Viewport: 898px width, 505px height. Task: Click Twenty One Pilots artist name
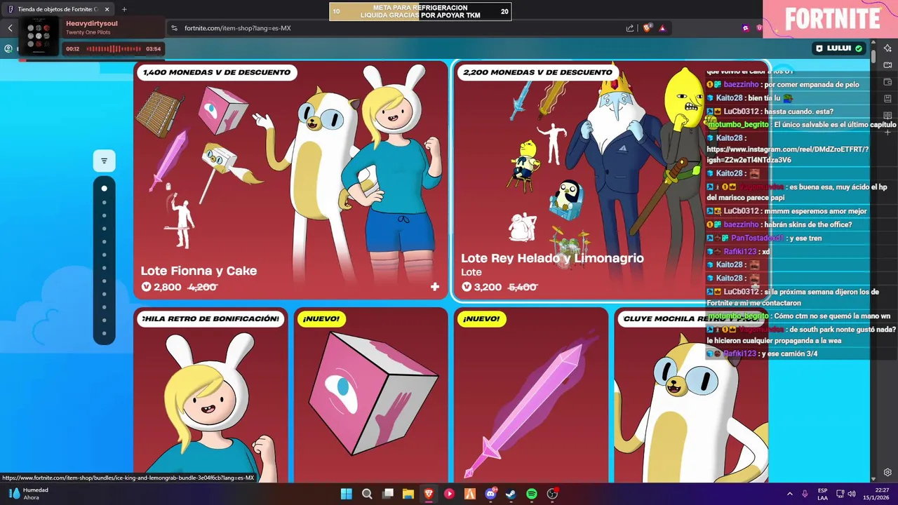coord(88,32)
